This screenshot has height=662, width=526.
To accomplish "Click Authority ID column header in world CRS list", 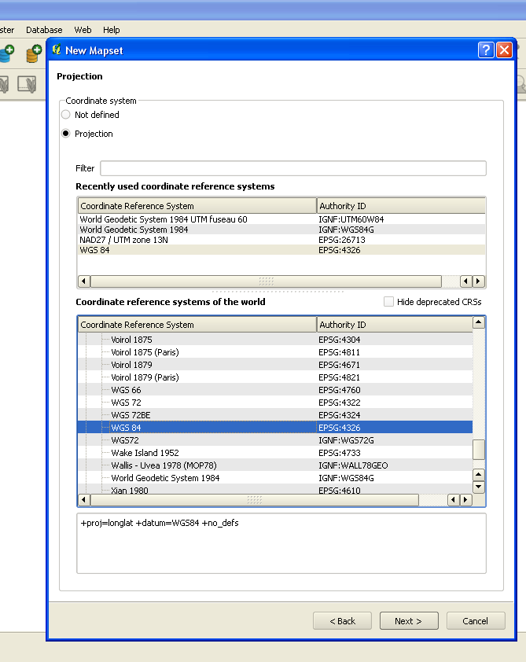I will [x=394, y=324].
